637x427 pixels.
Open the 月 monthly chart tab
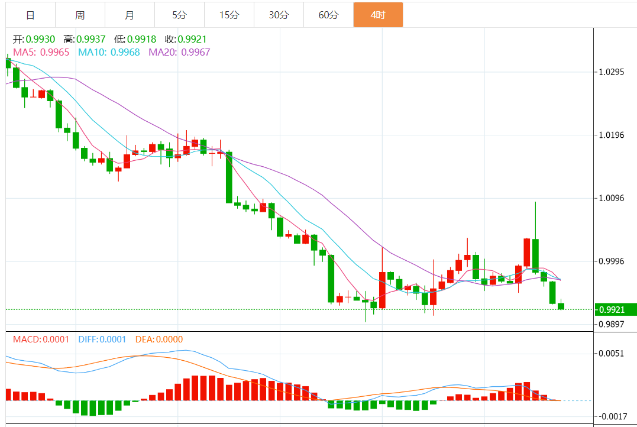(x=130, y=15)
